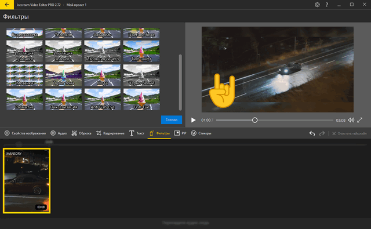The image size is (371, 229).
Task: Select the Обрезка trim tool
Action: click(81, 133)
